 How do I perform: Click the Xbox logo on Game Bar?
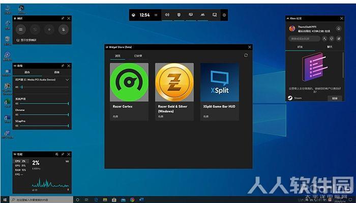(x=133, y=15)
